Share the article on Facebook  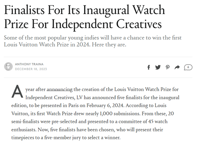pos(149,67)
